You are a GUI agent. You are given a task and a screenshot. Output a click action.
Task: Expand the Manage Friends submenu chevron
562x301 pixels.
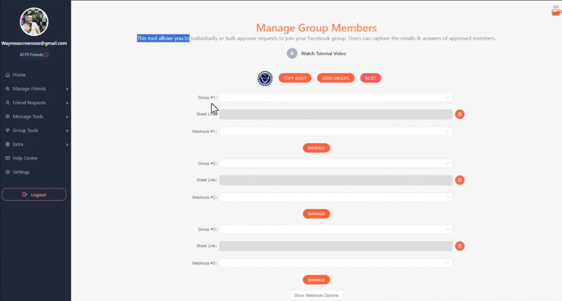(67, 89)
